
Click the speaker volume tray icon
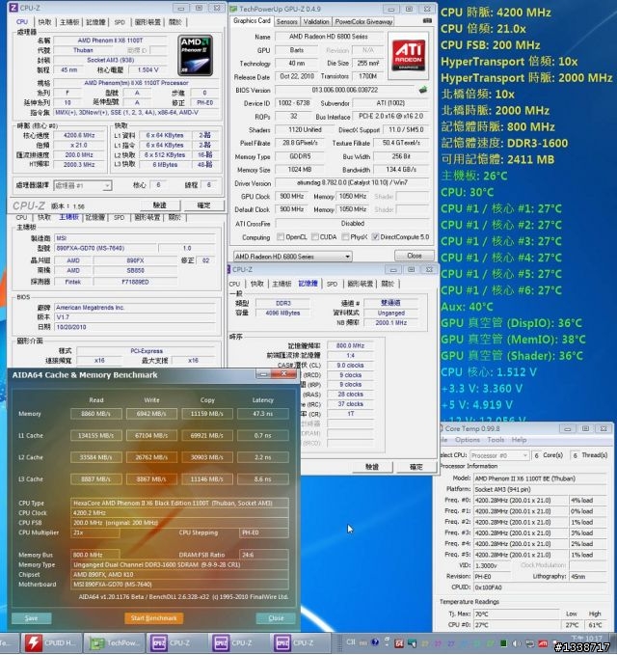518,643
